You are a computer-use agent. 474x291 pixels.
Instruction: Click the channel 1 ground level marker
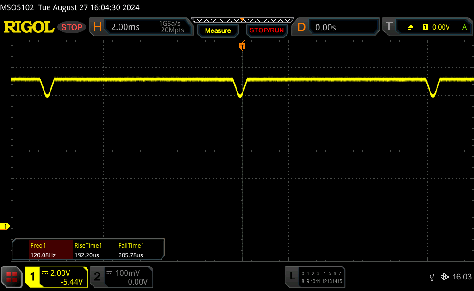pos(5,226)
